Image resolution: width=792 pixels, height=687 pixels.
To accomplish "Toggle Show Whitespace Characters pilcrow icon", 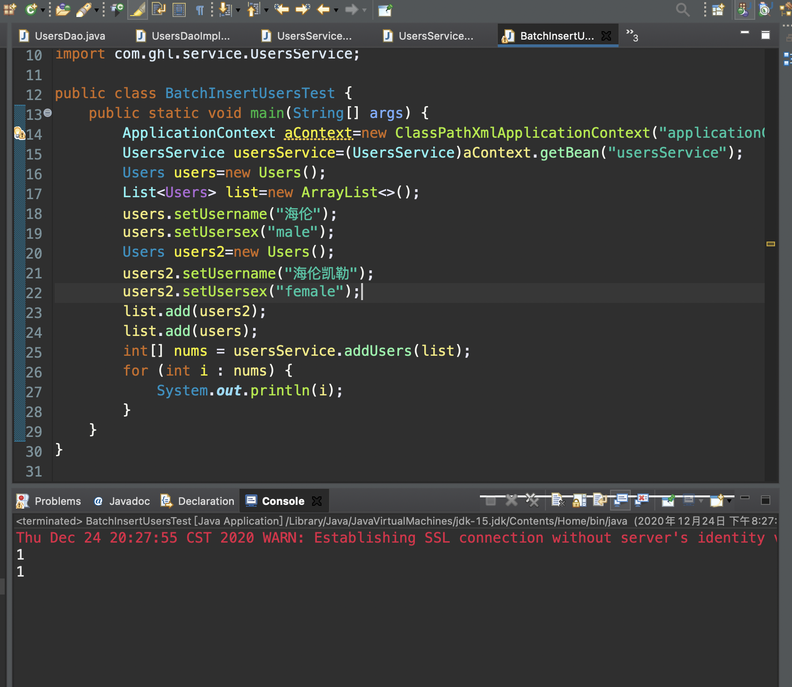I will 200,10.
